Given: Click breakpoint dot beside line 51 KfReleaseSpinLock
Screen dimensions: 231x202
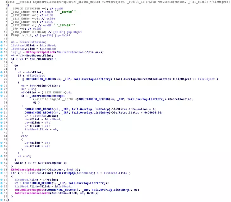Looking at the screenshot, I should (x=2, y=170).
